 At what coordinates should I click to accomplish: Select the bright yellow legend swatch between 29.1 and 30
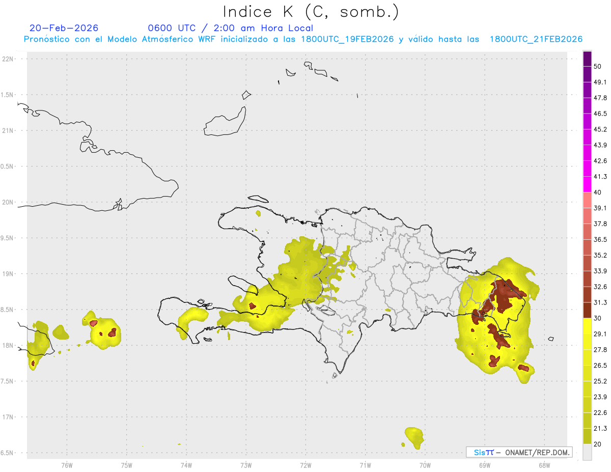[587, 326]
